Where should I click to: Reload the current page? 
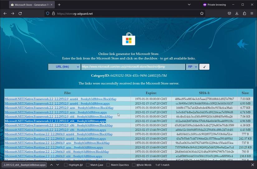(x=20, y=13)
